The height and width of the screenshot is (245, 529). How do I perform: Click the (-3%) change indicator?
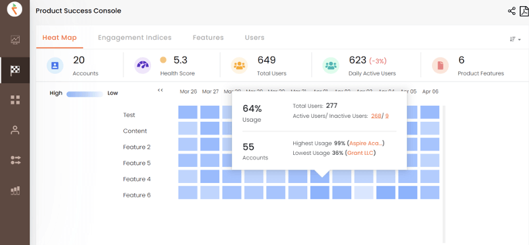[378, 61]
